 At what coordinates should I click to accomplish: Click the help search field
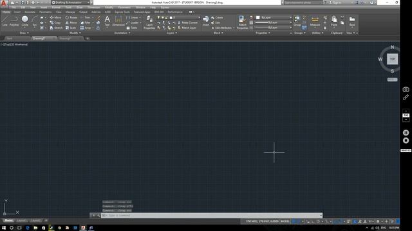[303, 3]
